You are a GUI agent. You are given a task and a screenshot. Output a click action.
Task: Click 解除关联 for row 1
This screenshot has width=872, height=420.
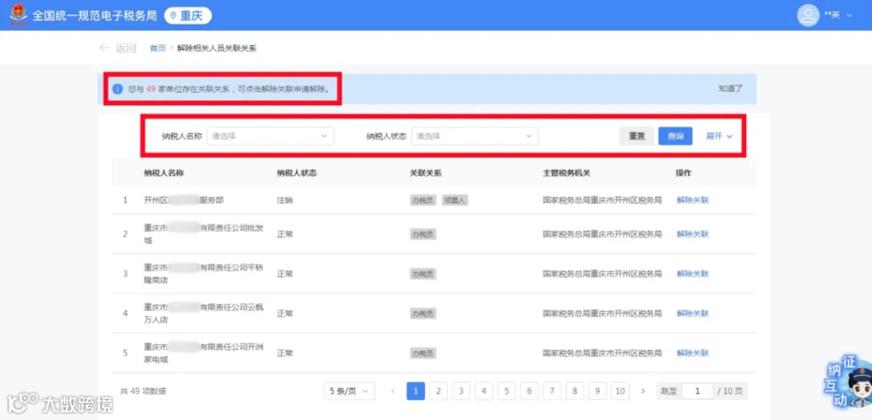pos(693,200)
